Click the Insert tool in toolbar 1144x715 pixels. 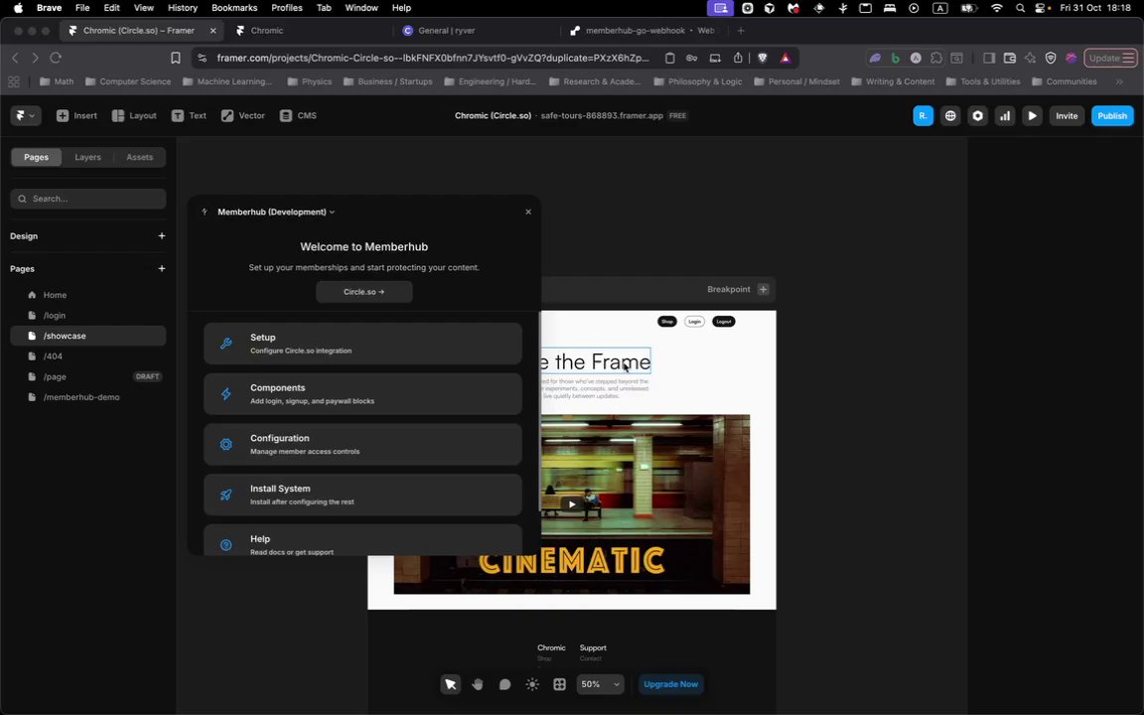(x=76, y=115)
